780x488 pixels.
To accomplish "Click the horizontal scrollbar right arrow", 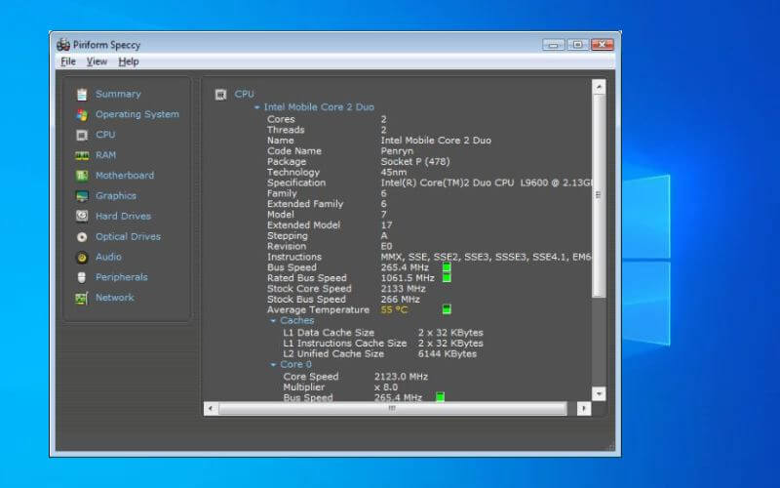I will coord(584,409).
